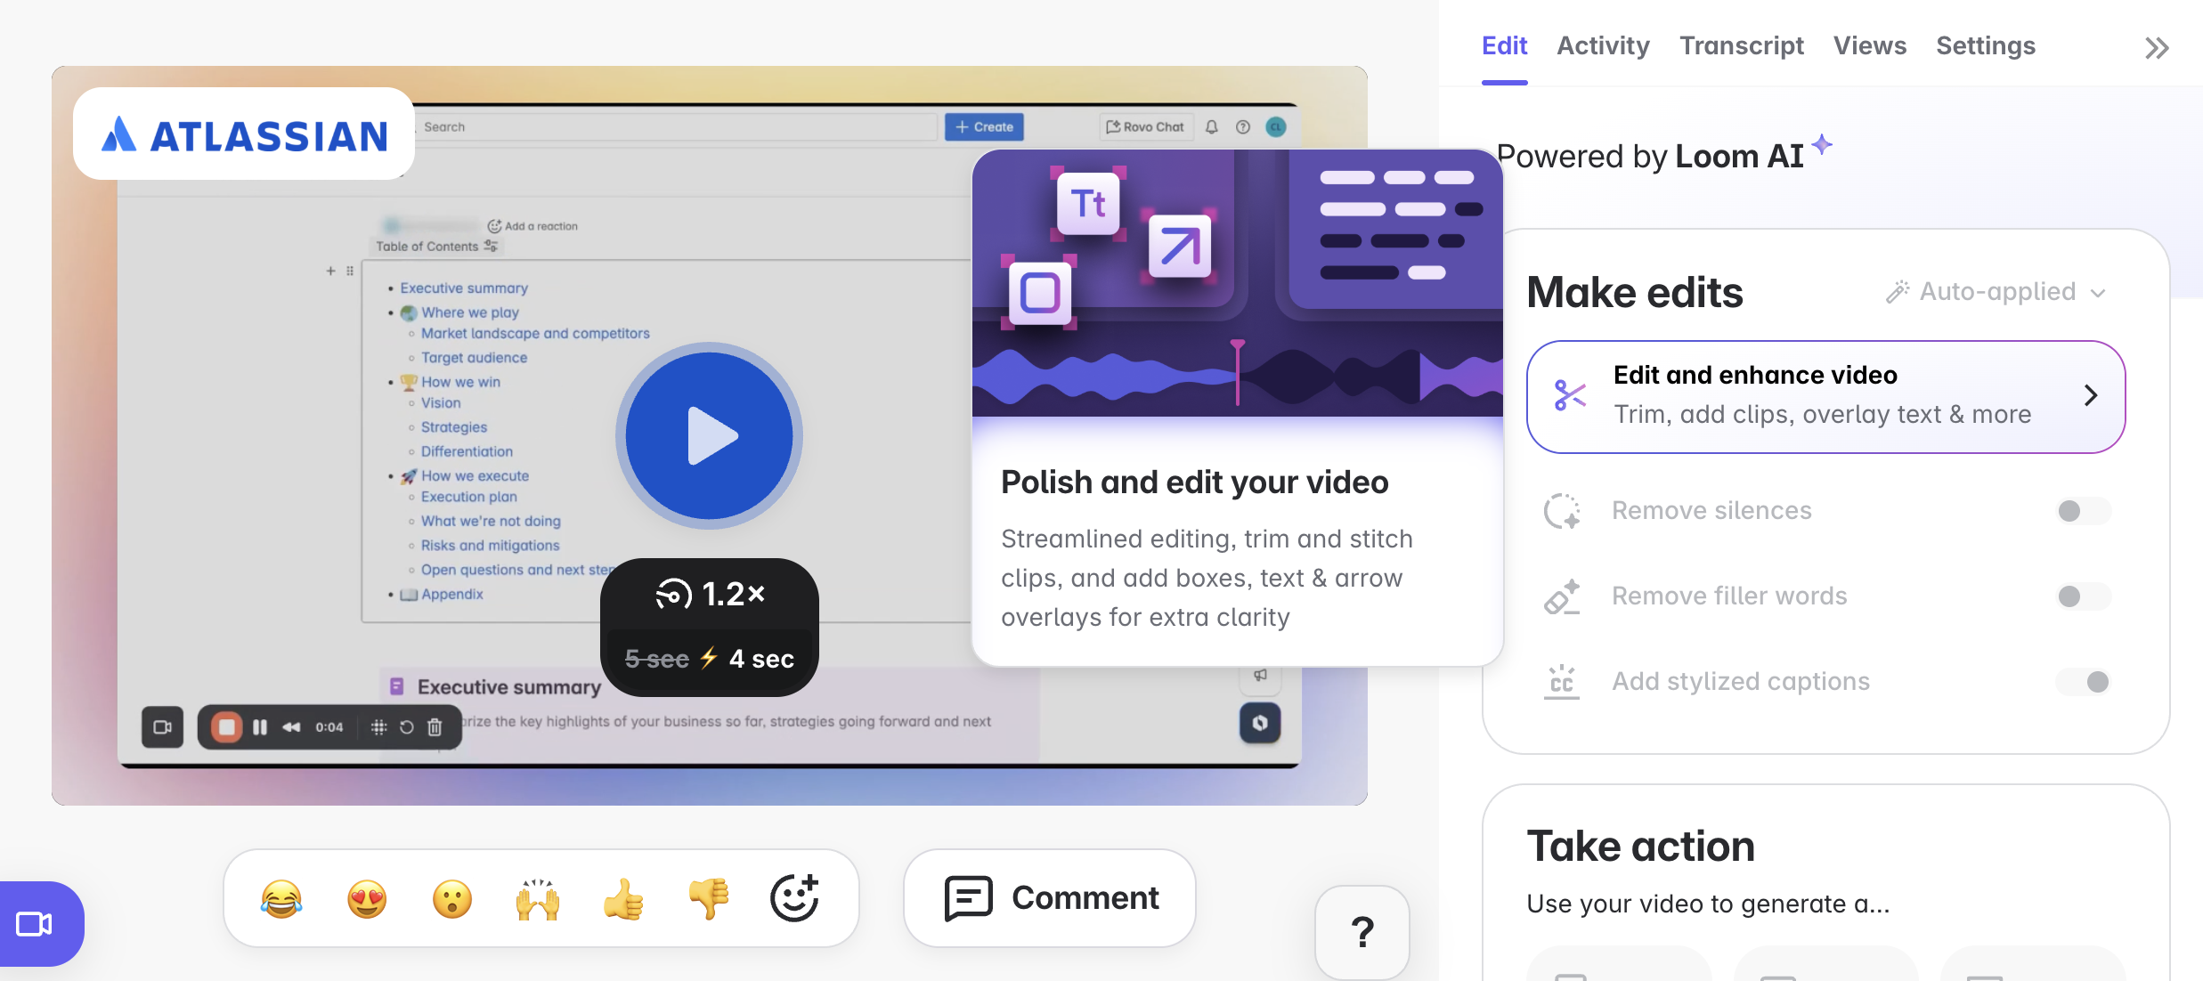Click the Risks and mitigations link
The height and width of the screenshot is (981, 2203).
[x=490, y=546]
